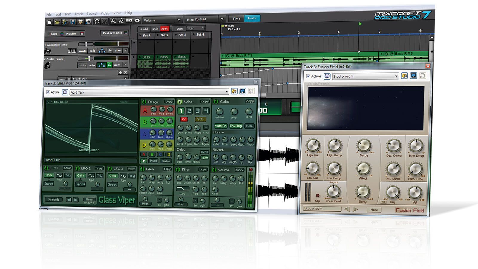
Task: Toggle the Voice On button in Glass Viper
Action: coord(184,119)
